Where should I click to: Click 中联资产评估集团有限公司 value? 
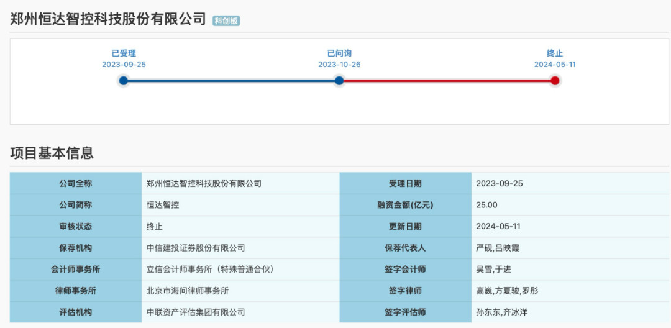[196, 312]
